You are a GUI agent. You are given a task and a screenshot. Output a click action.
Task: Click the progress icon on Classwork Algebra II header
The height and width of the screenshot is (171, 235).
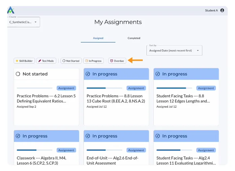tap(18, 136)
